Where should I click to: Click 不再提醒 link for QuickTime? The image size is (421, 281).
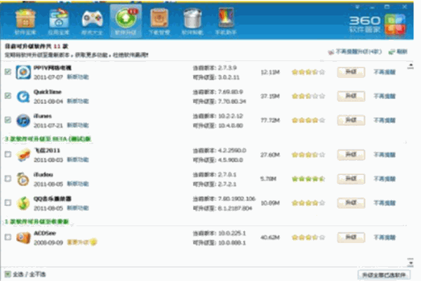385,96
